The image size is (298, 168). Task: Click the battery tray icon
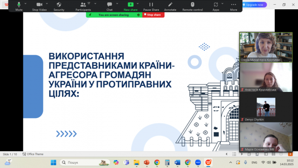(274, 162)
